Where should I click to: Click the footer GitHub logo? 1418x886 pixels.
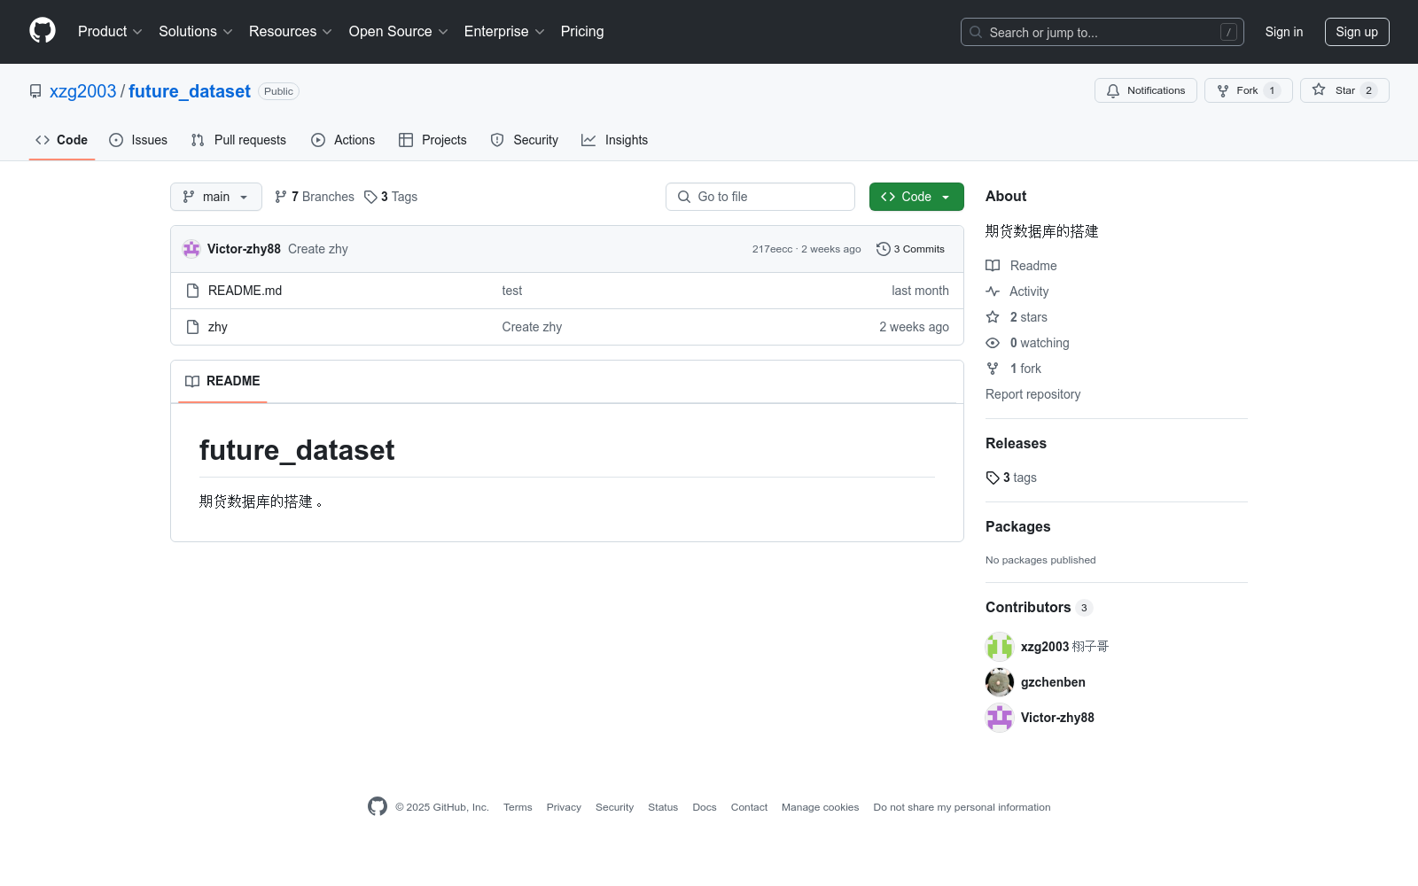pyautogui.click(x=378, y=806)
